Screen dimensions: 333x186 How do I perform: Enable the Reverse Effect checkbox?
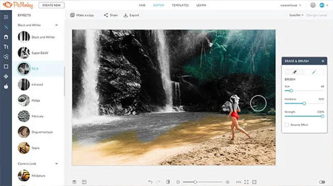pyautogui.click(x=287, y=125)
